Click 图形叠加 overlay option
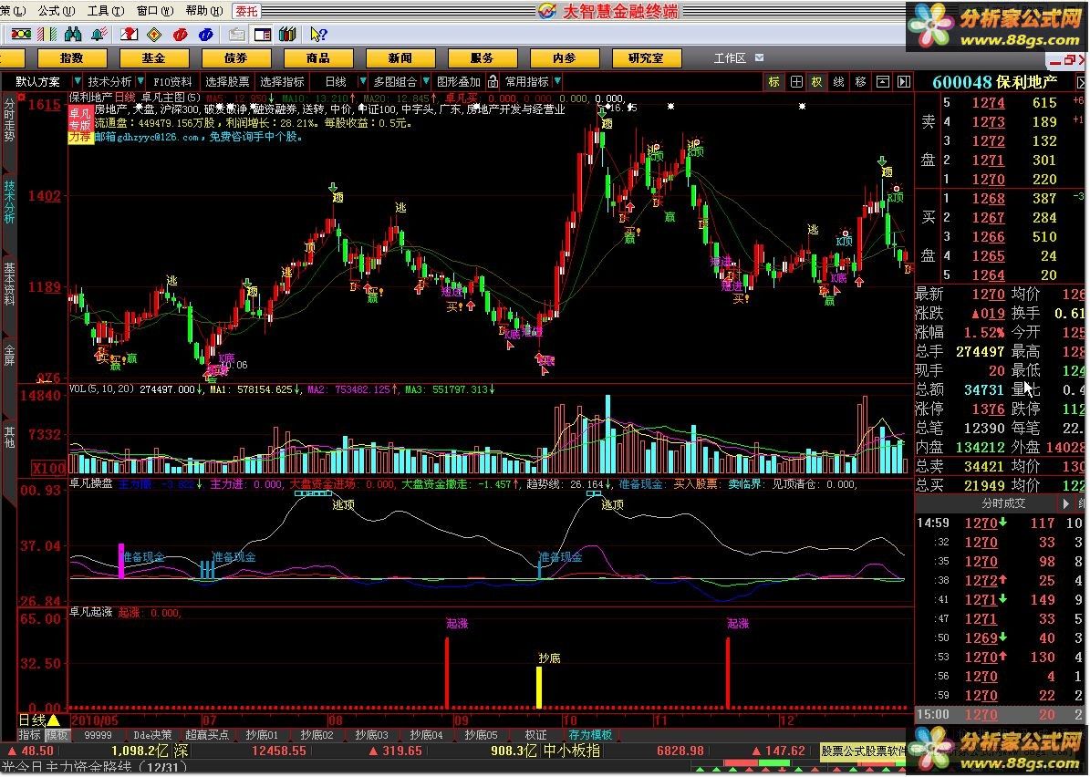 (x=458, y=81)
